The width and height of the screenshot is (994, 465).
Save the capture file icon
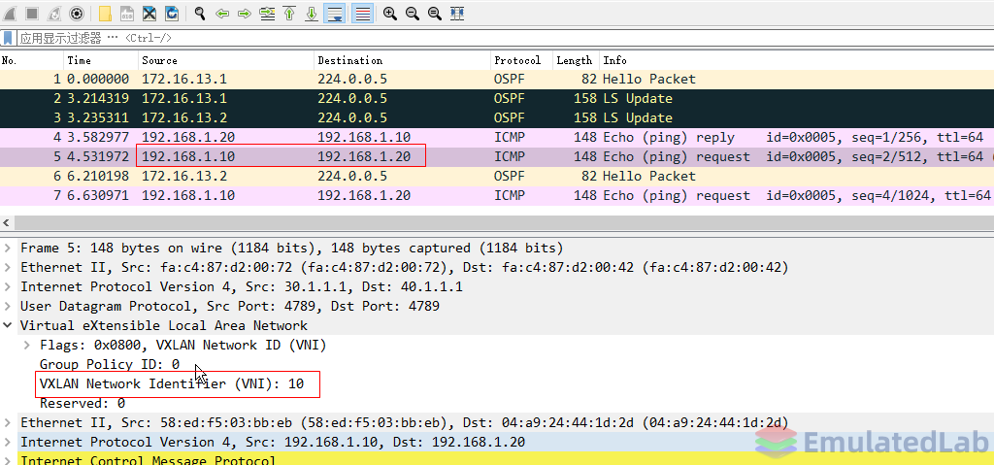pos(127,14)
